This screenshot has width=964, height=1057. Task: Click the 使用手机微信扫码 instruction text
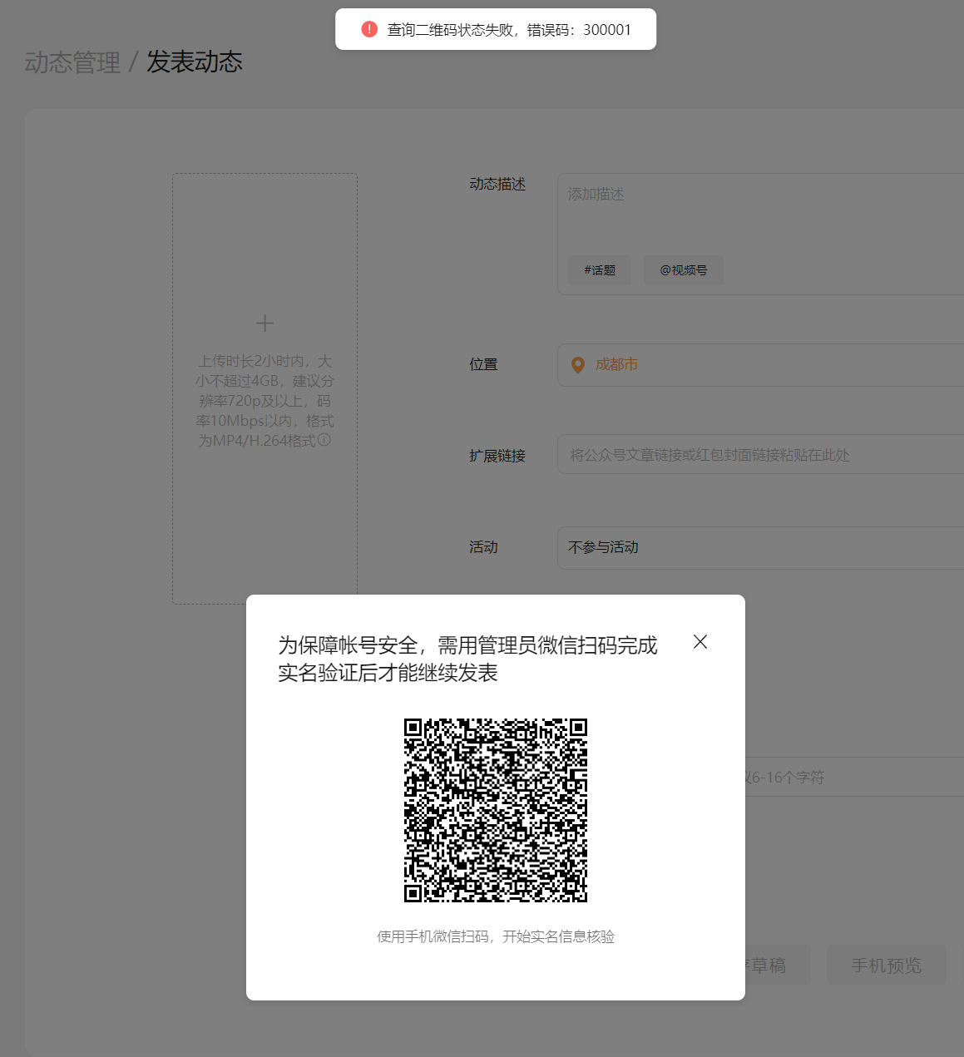[496, 936]
